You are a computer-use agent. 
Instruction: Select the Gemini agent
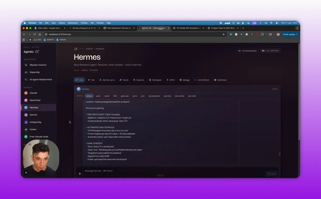[33, 115]
